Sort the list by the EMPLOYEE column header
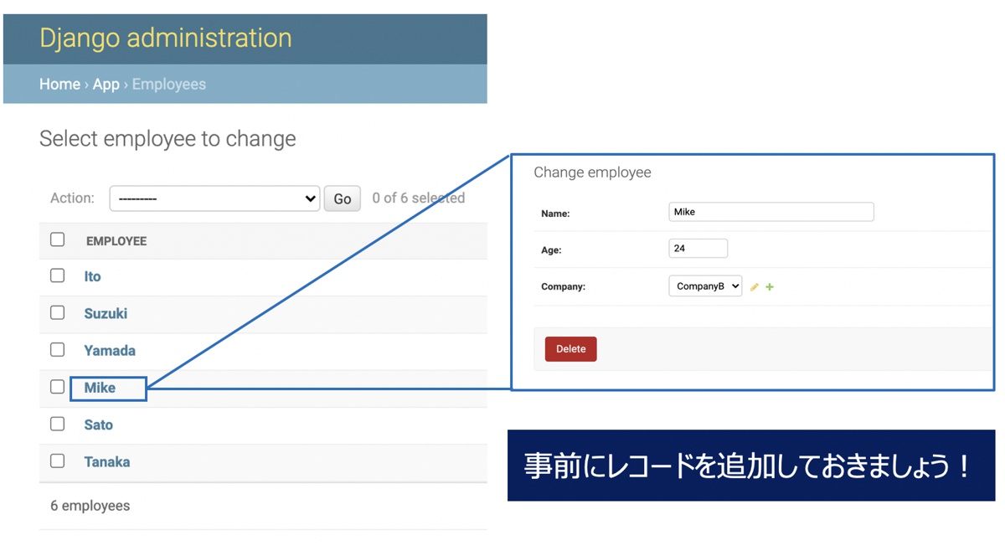The height and width of the screenshot is (556, 1005). (x=116, y=240)
